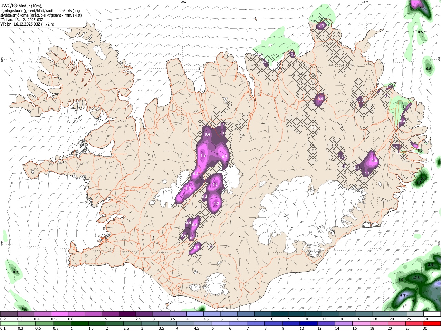Click the "15W" longitude label
441x331 pixels.
[365, 2]
